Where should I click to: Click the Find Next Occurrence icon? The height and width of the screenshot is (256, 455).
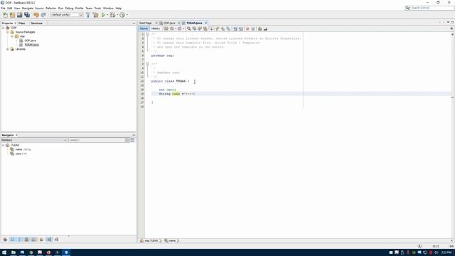coord(200,28)
